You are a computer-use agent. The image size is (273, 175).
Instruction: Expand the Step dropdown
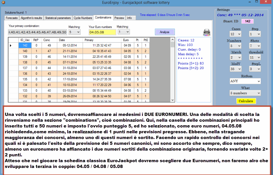pos(255,34)
